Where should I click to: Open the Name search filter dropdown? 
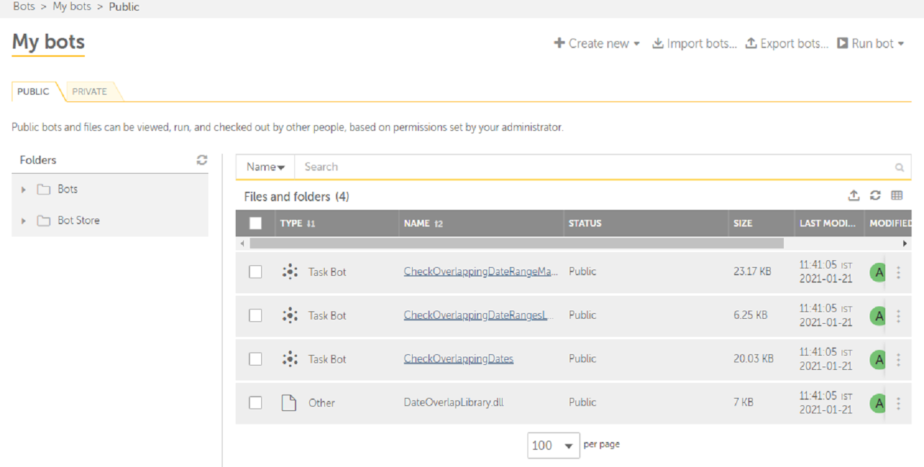pyautogui.click(x=266, y=167)
